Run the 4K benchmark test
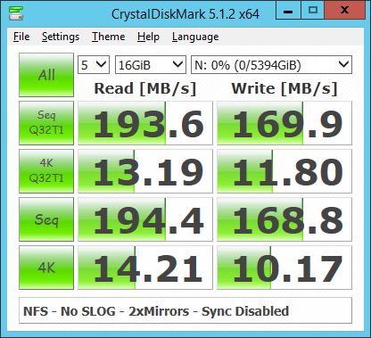371x338 pixels. coord(46,268)
